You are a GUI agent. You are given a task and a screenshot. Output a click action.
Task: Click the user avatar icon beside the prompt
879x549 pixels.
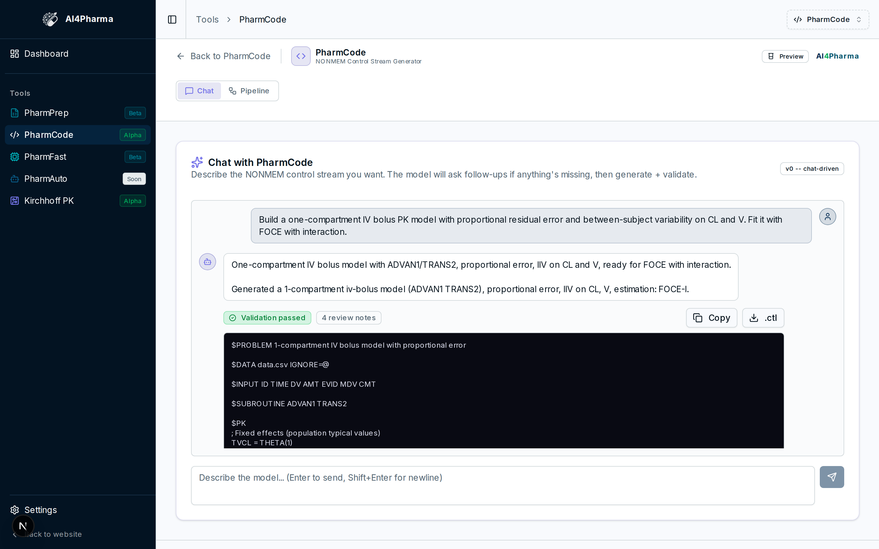click(x=827, y=217)
